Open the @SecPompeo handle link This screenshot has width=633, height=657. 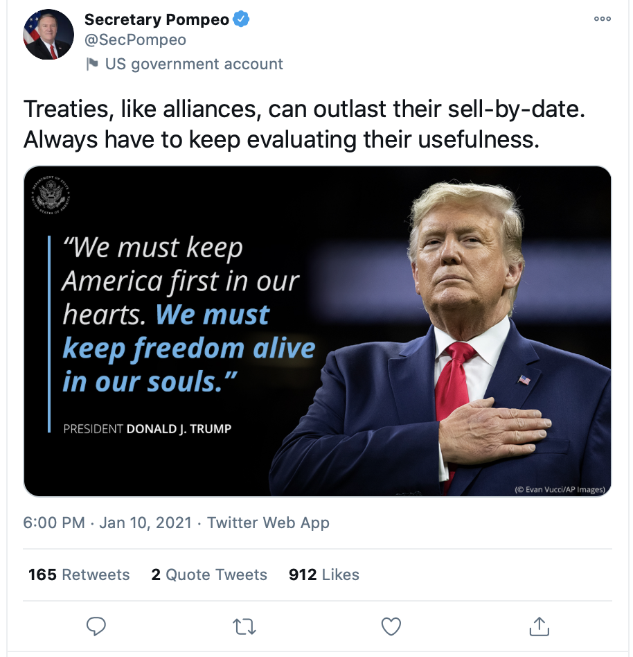click(135, 40)
